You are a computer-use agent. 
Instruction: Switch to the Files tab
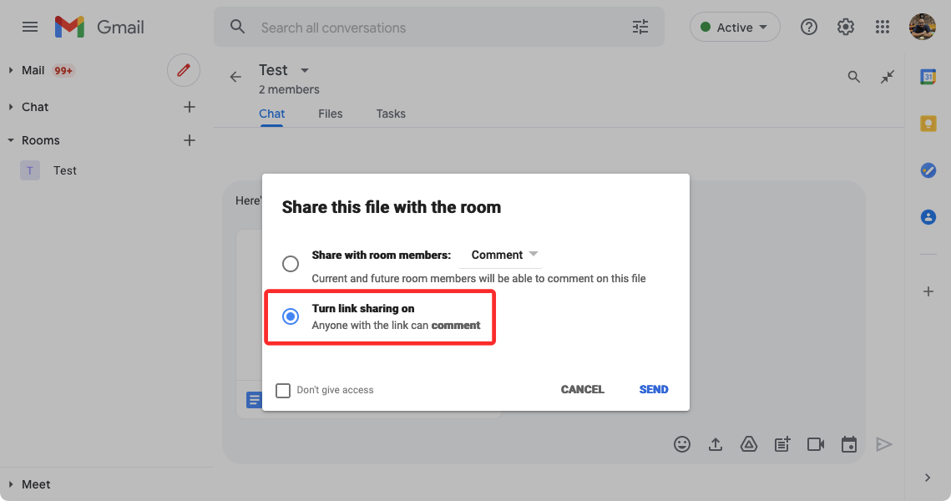[x=330, y=114]
